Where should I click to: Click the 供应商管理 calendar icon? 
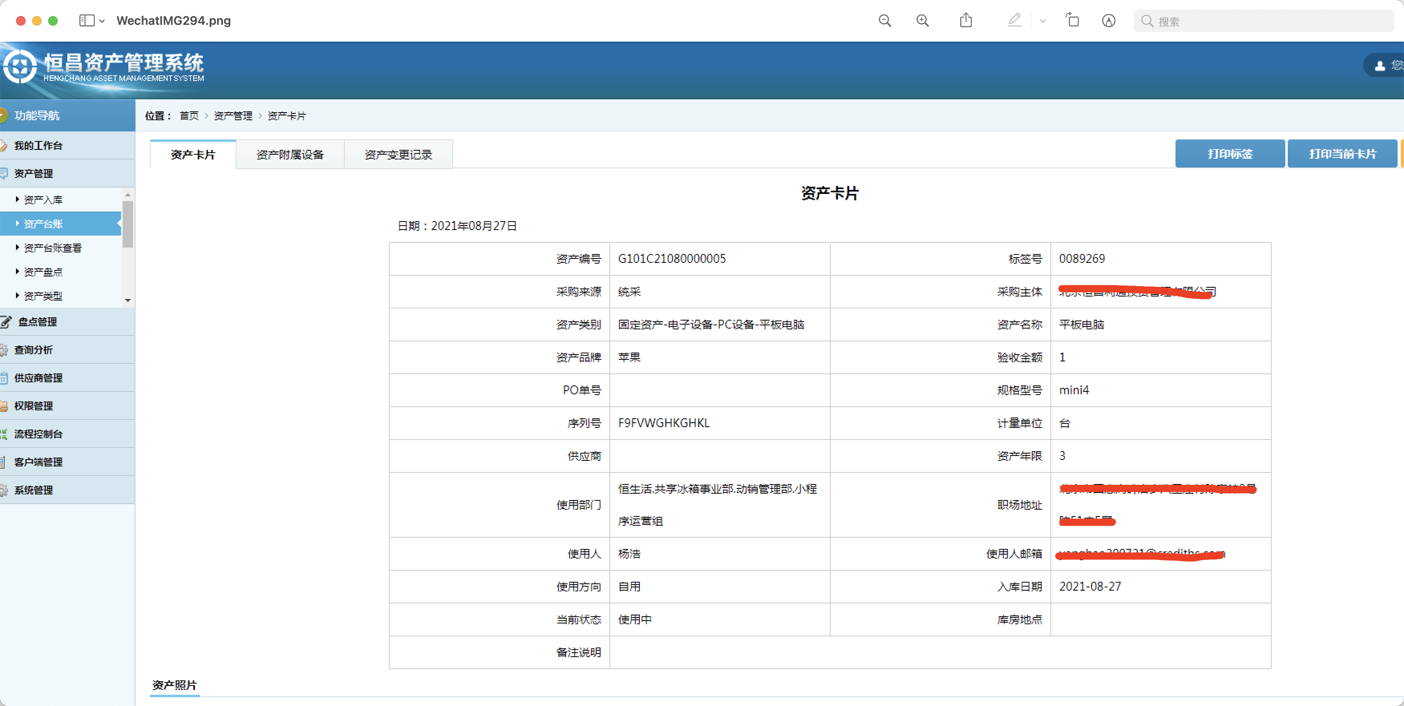(x=4, y=377)
